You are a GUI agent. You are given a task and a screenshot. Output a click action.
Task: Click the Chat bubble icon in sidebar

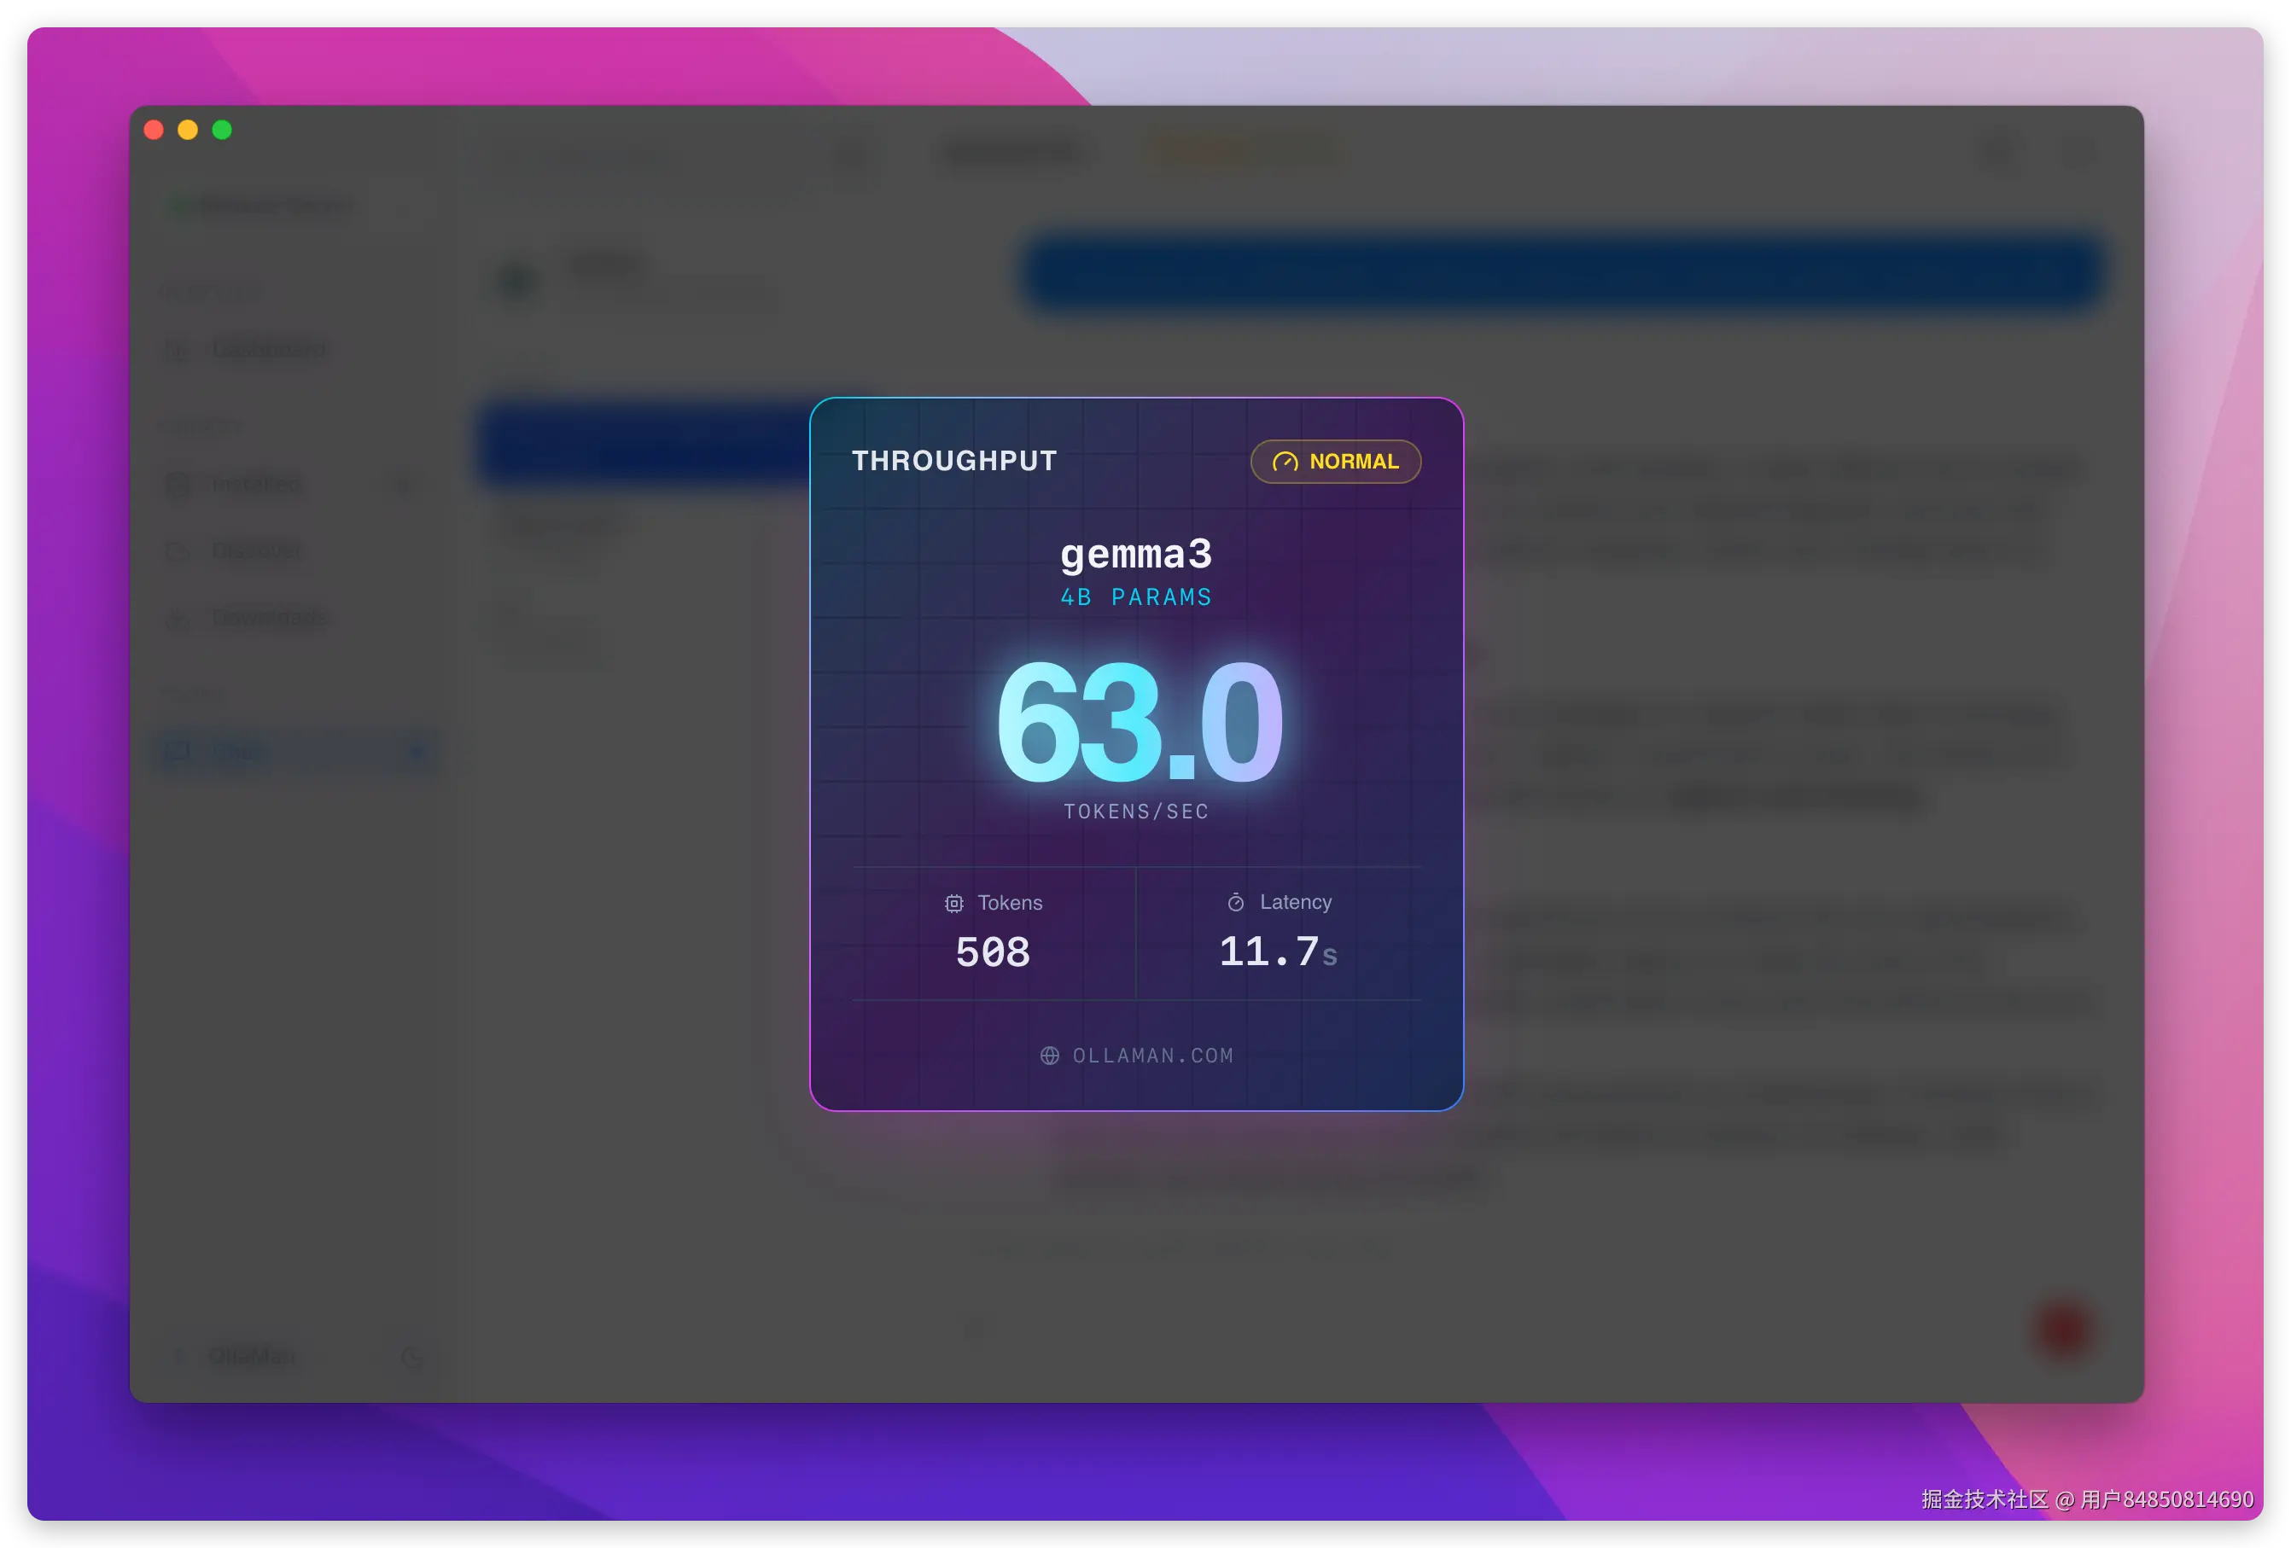tap(178, 752)
